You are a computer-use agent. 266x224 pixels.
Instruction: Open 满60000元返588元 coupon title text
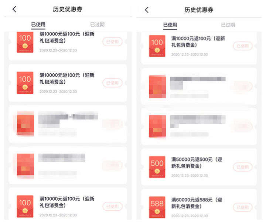(197, 203)
